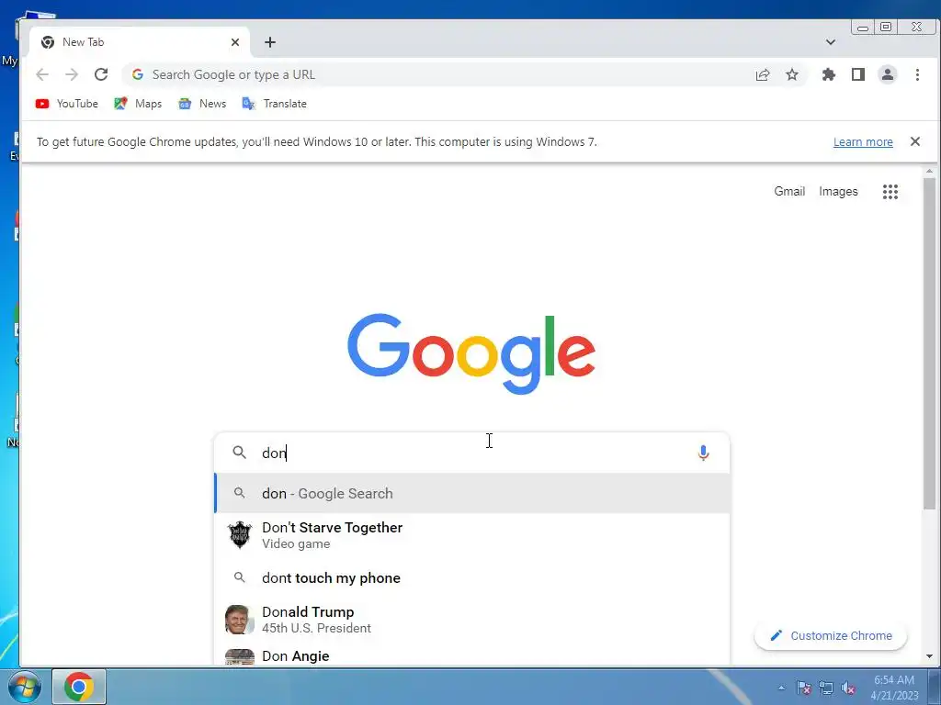941x705 pixels.
Task: Open new tab with plus button
Action: [x=270, y=42]
